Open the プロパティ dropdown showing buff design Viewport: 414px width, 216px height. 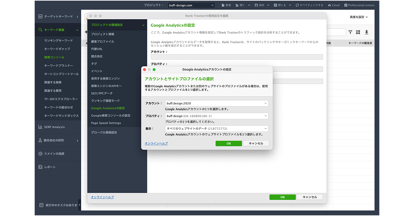tap(216, 116)
